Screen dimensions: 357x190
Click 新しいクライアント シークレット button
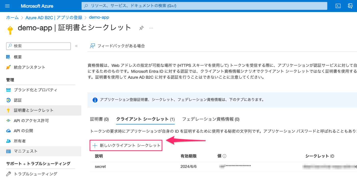pyautogui.click(x=126, y=146)
